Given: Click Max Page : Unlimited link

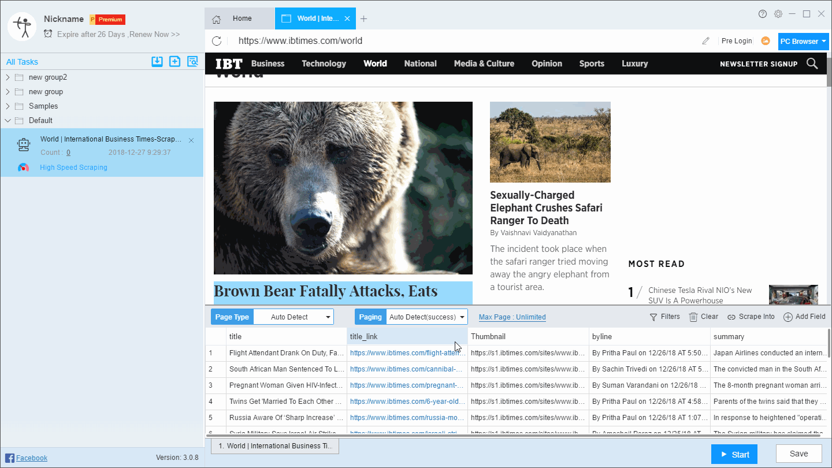Looking at the screenshot, I should click(x=512, y=317).
